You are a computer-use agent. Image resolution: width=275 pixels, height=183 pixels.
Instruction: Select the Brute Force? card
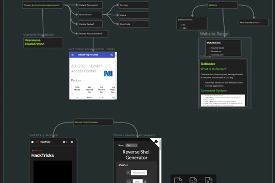[x=90, y=15]
